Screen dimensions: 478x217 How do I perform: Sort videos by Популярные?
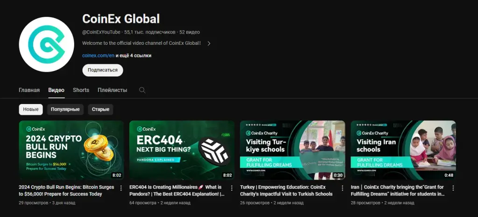click(x=65, y=109)
